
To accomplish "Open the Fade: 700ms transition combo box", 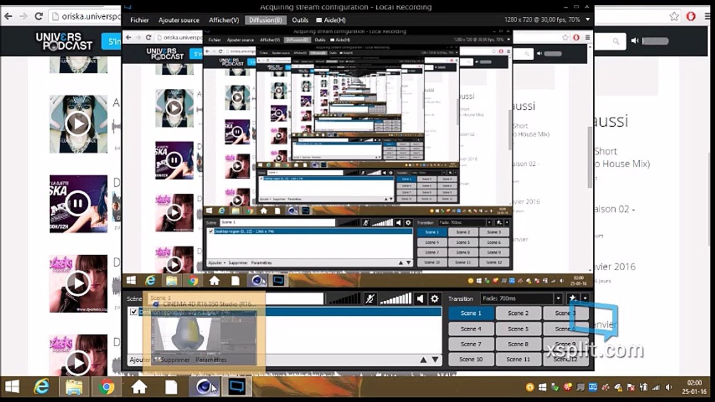I will pos(521,299).
